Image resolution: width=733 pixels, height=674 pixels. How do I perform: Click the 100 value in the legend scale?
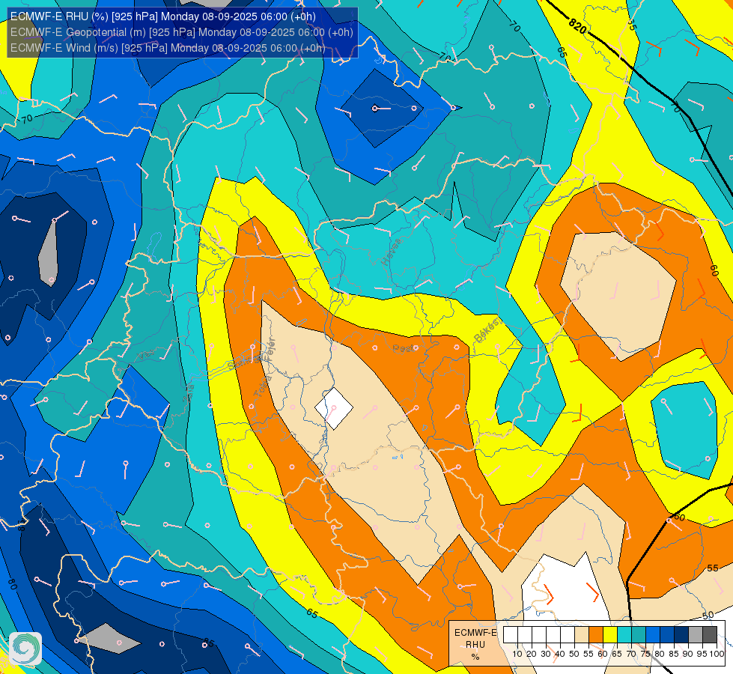[717, 654]
